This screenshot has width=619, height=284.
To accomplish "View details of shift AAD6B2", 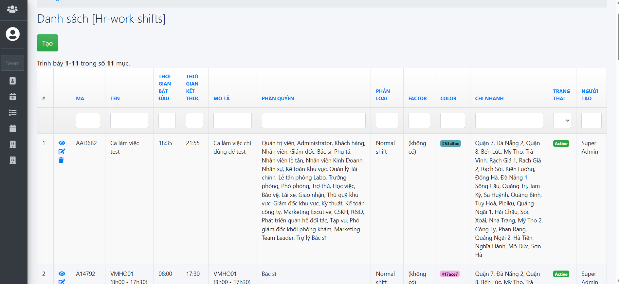I will 62,143.
